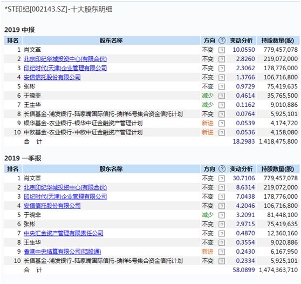The height and width of the screenshot is (284, 301).
Task: Open question icon for 于晓非 row in 2019 一季报
Action: pos(222,215)
